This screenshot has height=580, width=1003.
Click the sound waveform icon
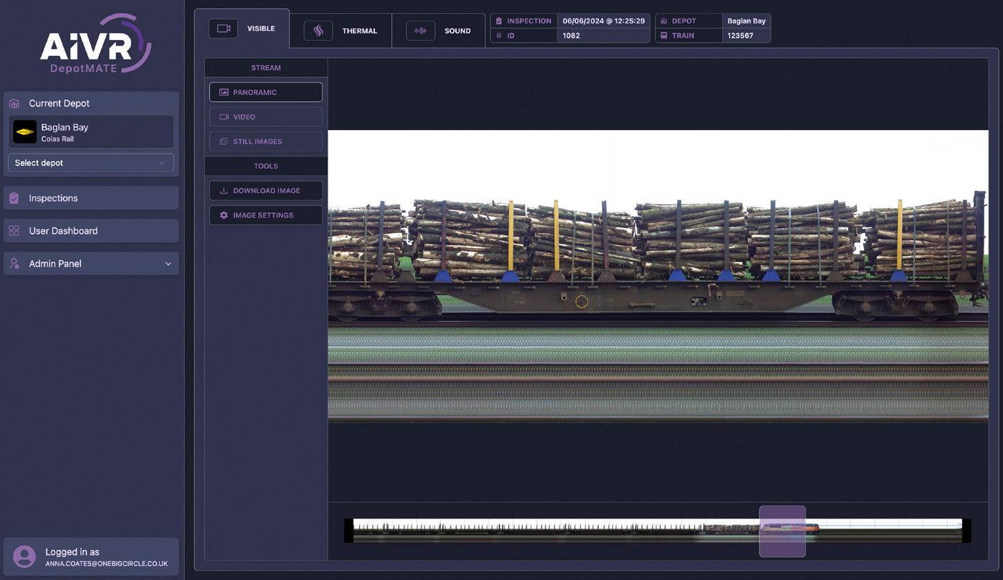point(420,31)
